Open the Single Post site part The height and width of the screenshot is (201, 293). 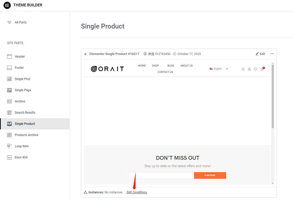22,79
